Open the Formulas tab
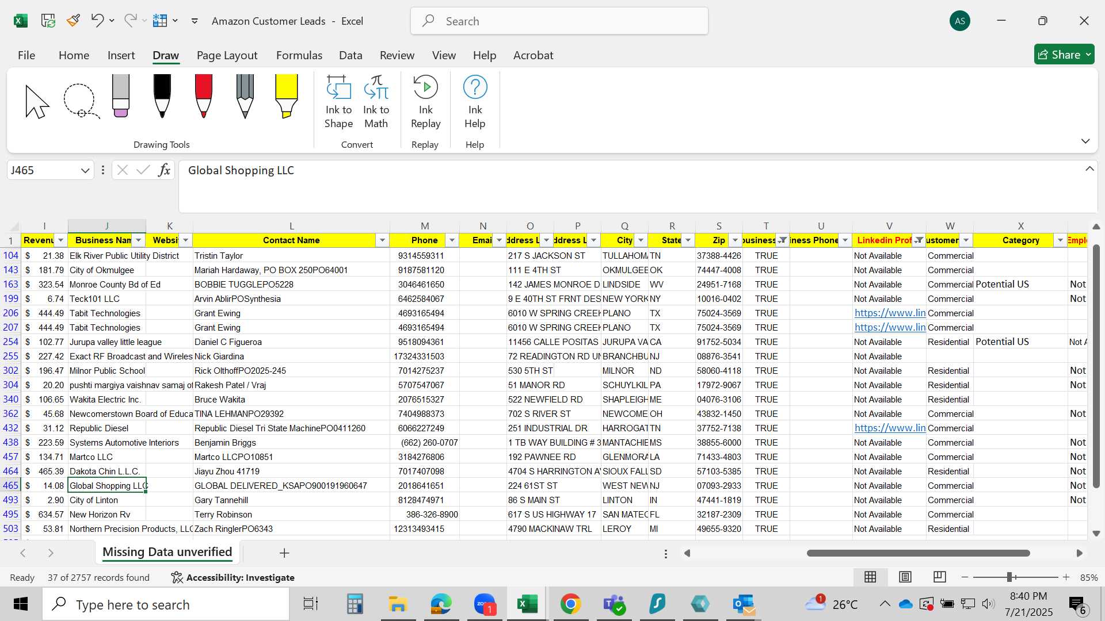This screenshot has height=621, width=1105. tap(299, 55)
